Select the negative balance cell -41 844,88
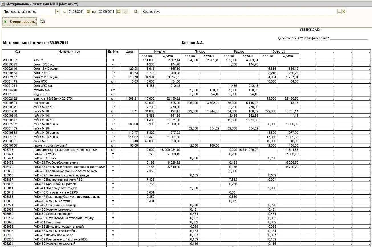The width and height of the screenshot is (372, 247). point(288,150)
